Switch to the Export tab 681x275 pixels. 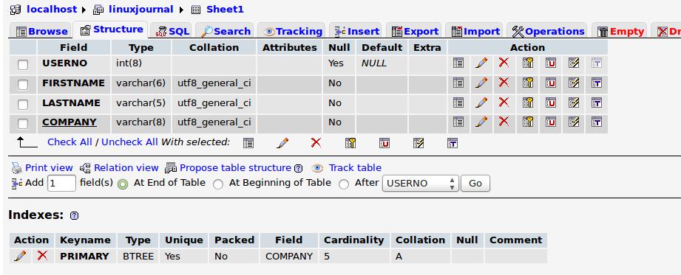[415, 31]
